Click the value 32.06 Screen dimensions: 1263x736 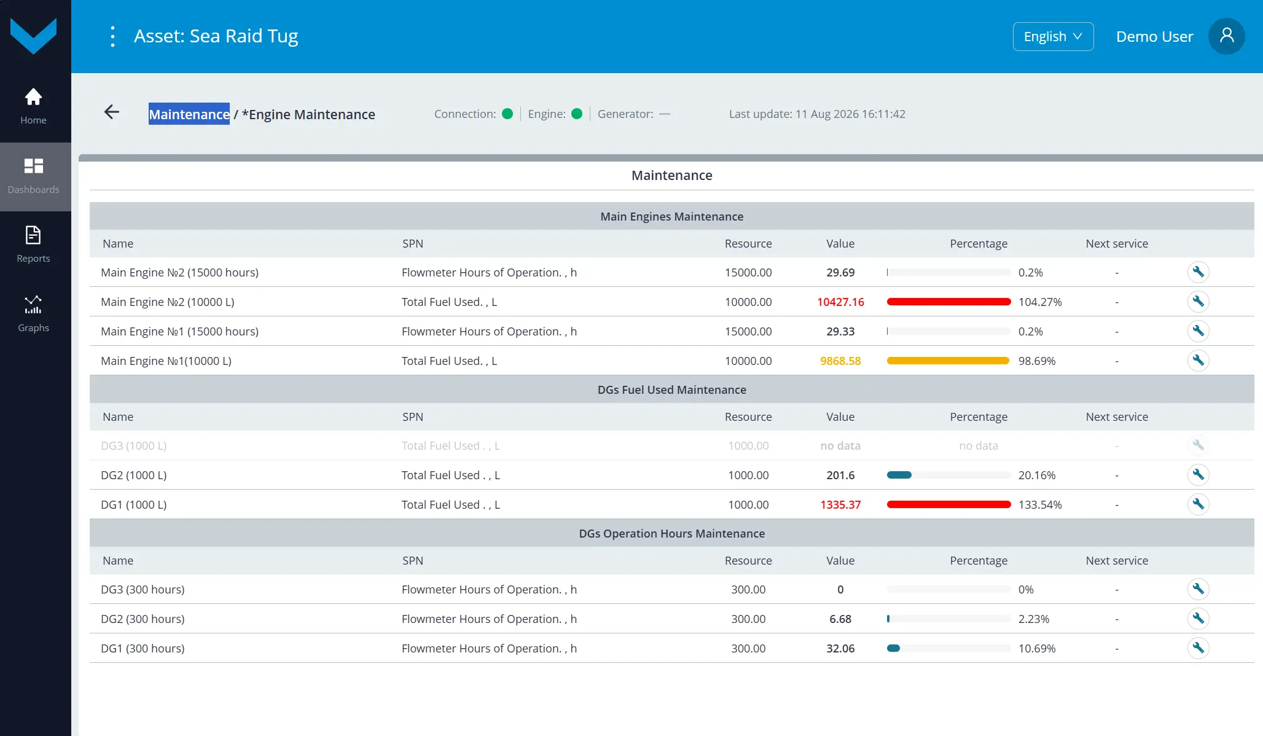(x=840, y=648)
